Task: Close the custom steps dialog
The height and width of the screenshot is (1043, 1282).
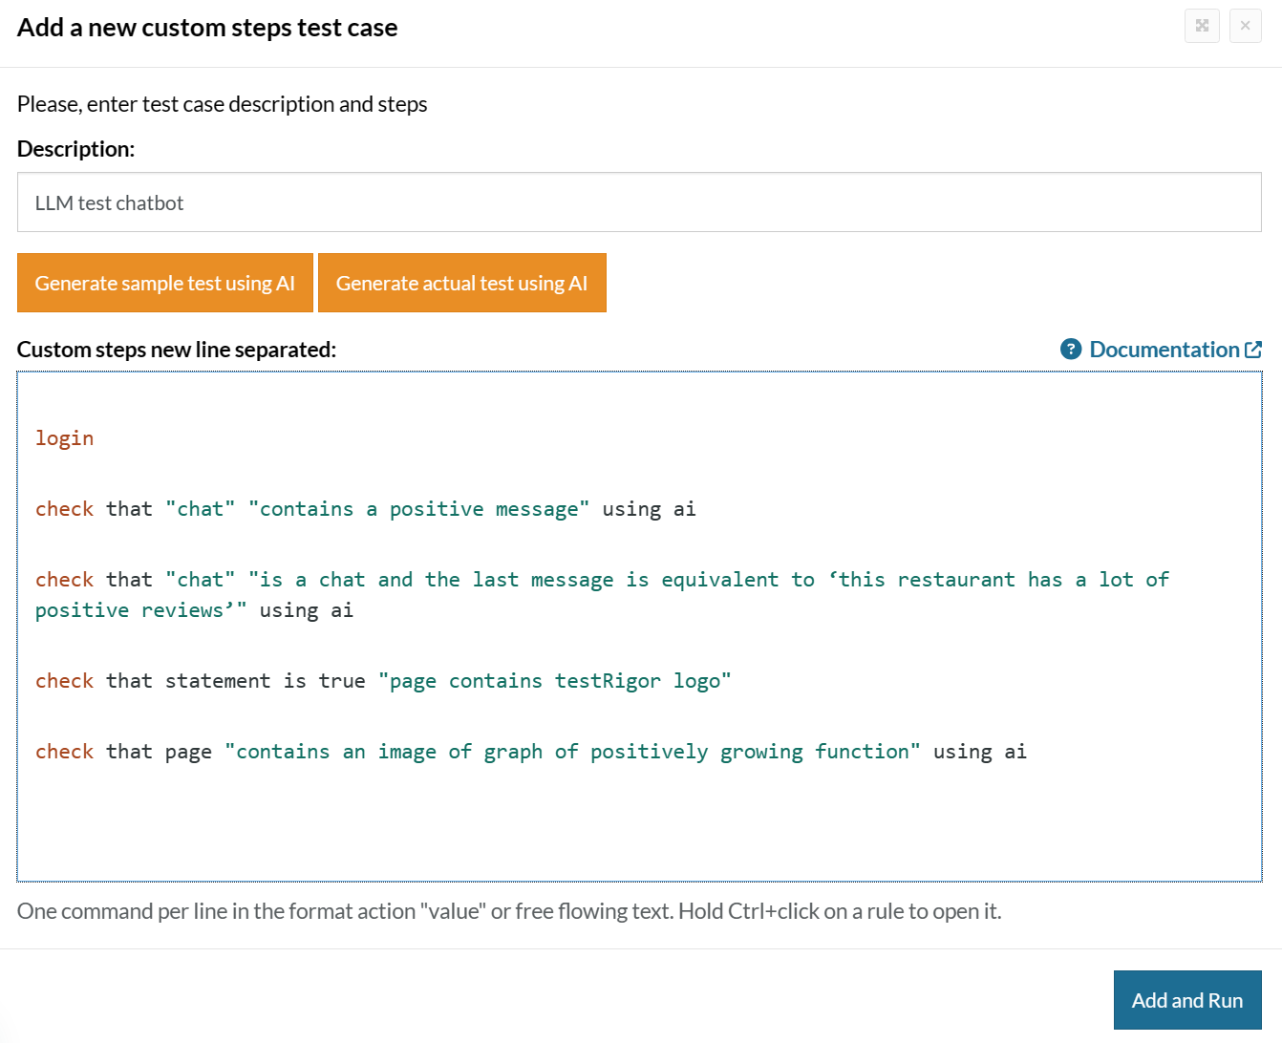Action: tap(1245, 26)
